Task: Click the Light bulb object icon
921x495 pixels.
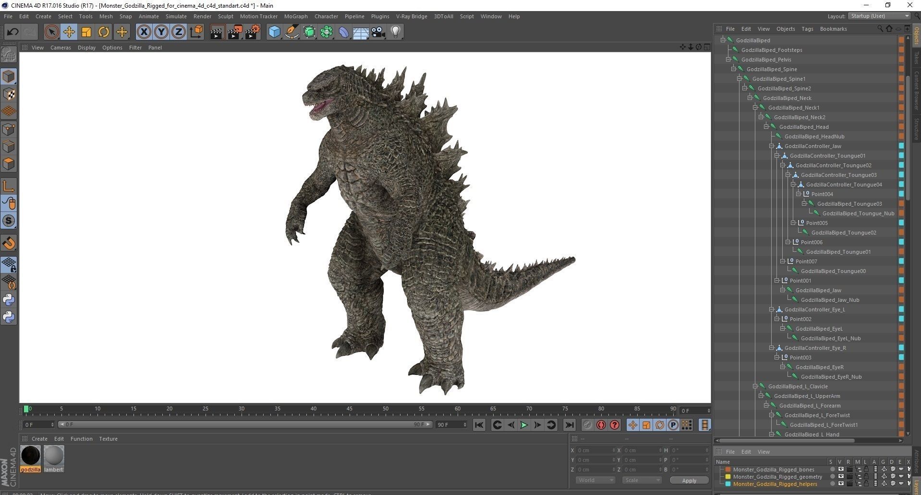Action: click(396, 32)
